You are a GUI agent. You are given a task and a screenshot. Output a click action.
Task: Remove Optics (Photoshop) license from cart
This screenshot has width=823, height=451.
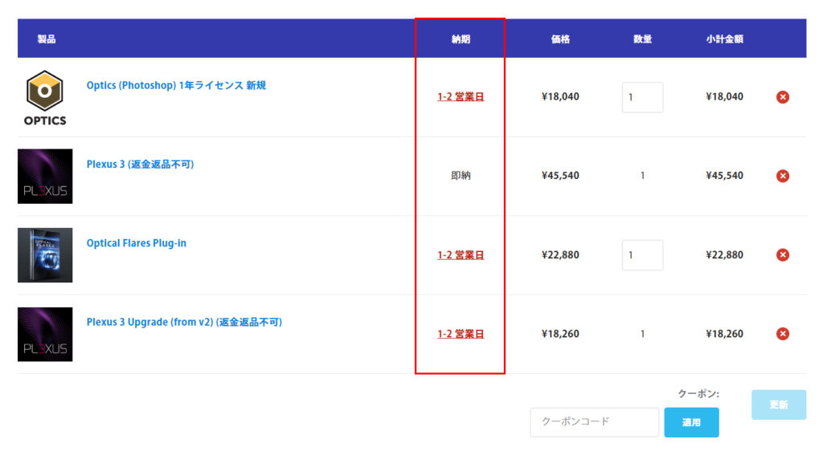[x=783, y=97]
